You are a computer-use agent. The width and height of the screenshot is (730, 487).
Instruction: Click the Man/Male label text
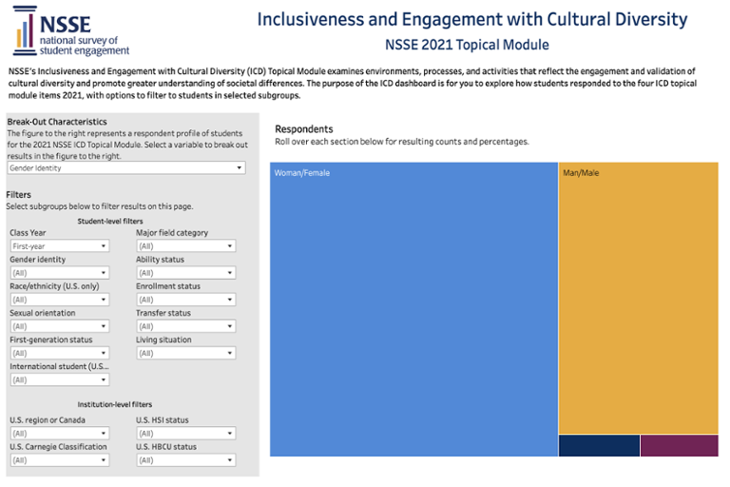[581, 173]
